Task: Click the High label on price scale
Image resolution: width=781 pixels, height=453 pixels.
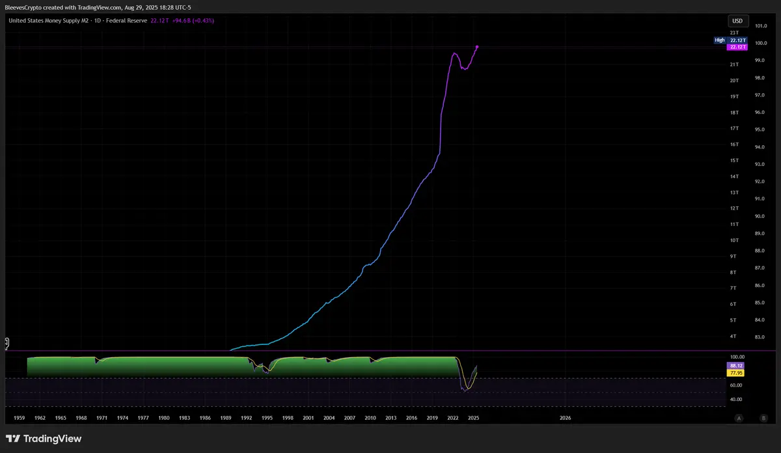Action: coord(720,40)
